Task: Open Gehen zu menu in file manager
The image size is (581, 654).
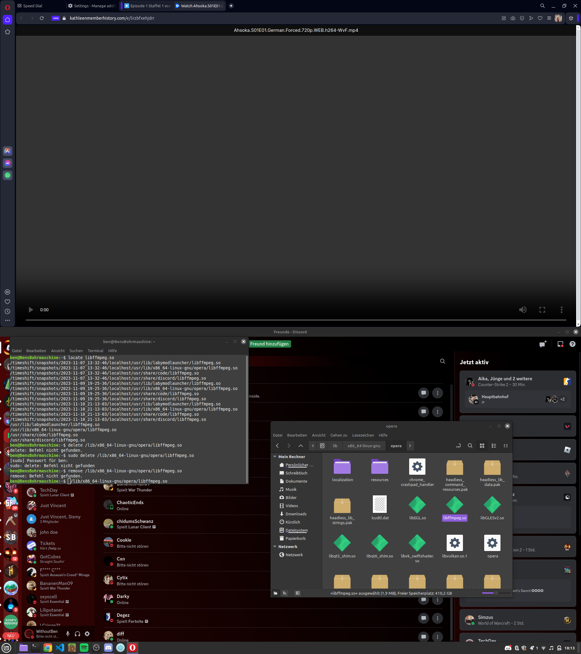Action: click(339, 435)
